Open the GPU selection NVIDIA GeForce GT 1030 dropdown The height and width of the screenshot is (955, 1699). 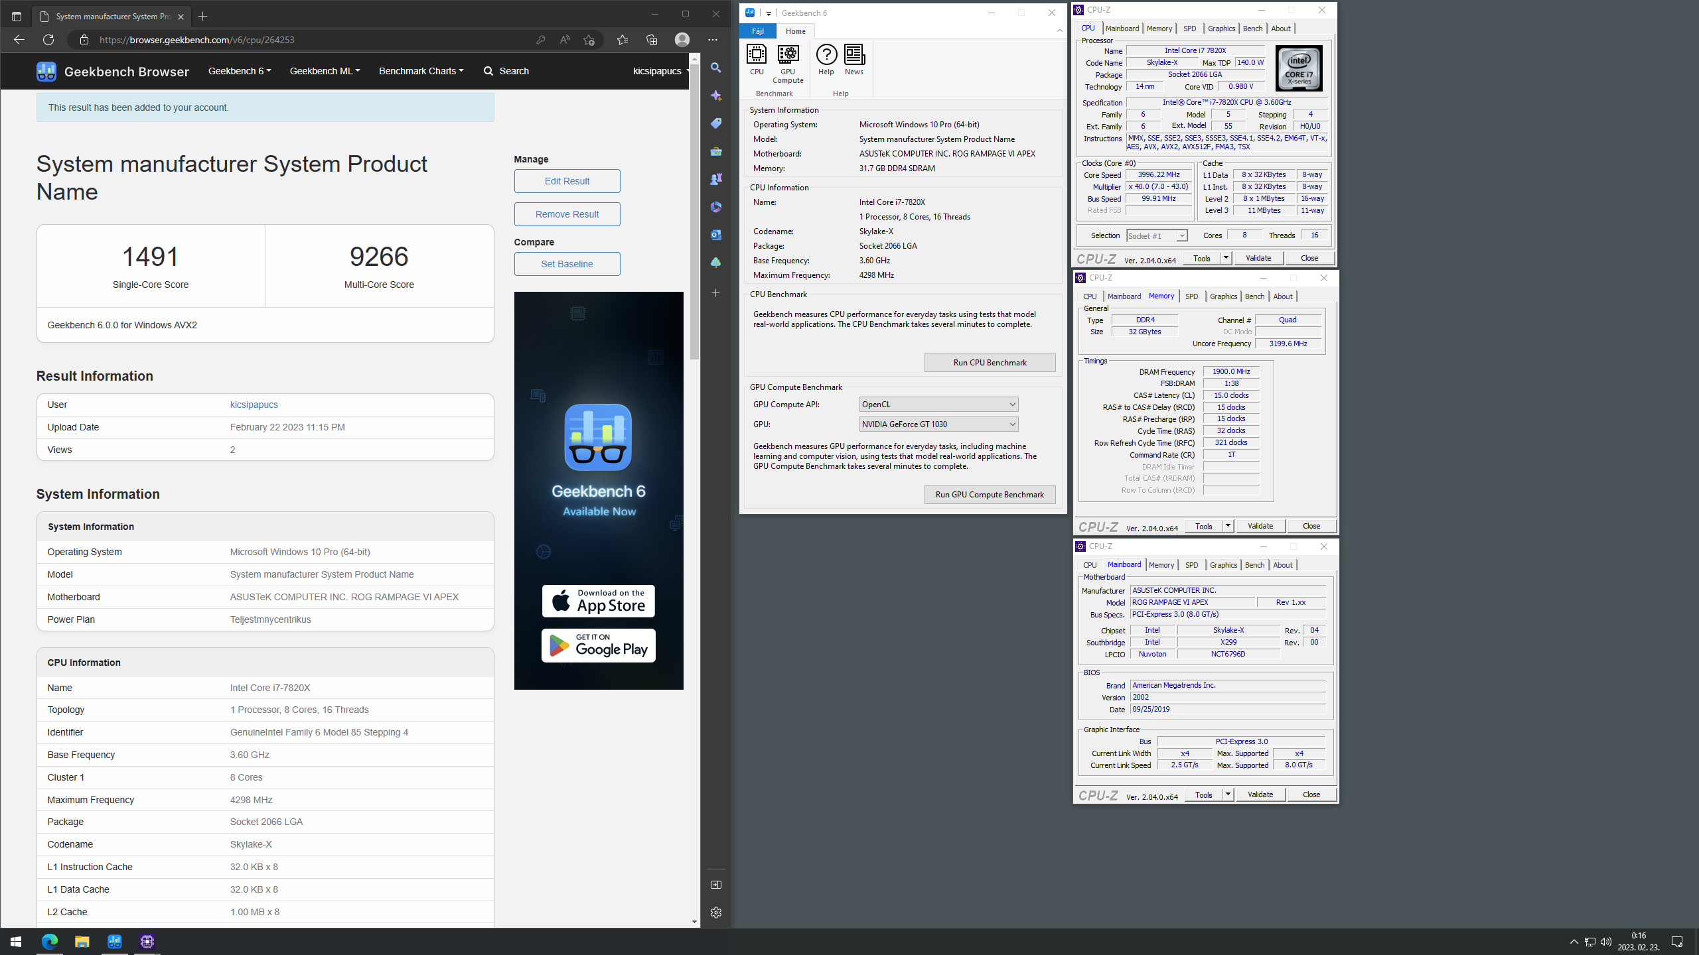[938, 424]
